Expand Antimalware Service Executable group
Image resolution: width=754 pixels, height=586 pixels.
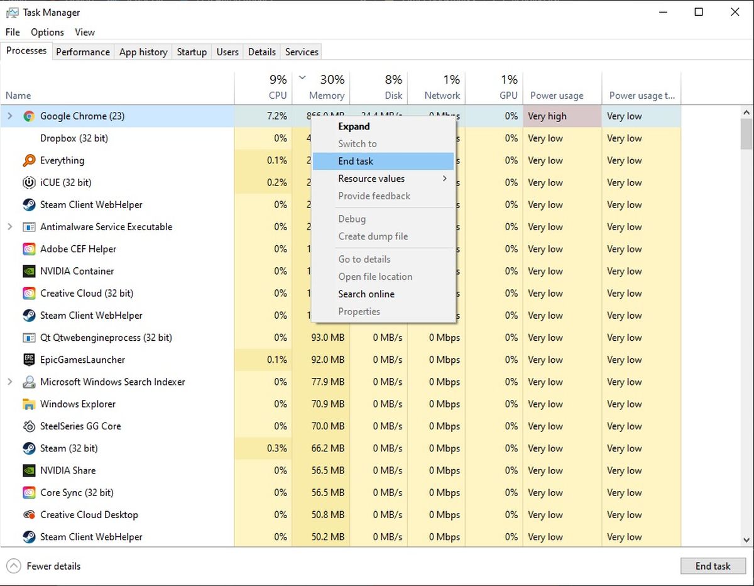click(9, 227)
